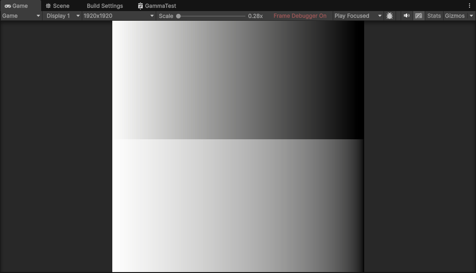
Task: Open the Game view type dropdown
Action: click(21, 16)
